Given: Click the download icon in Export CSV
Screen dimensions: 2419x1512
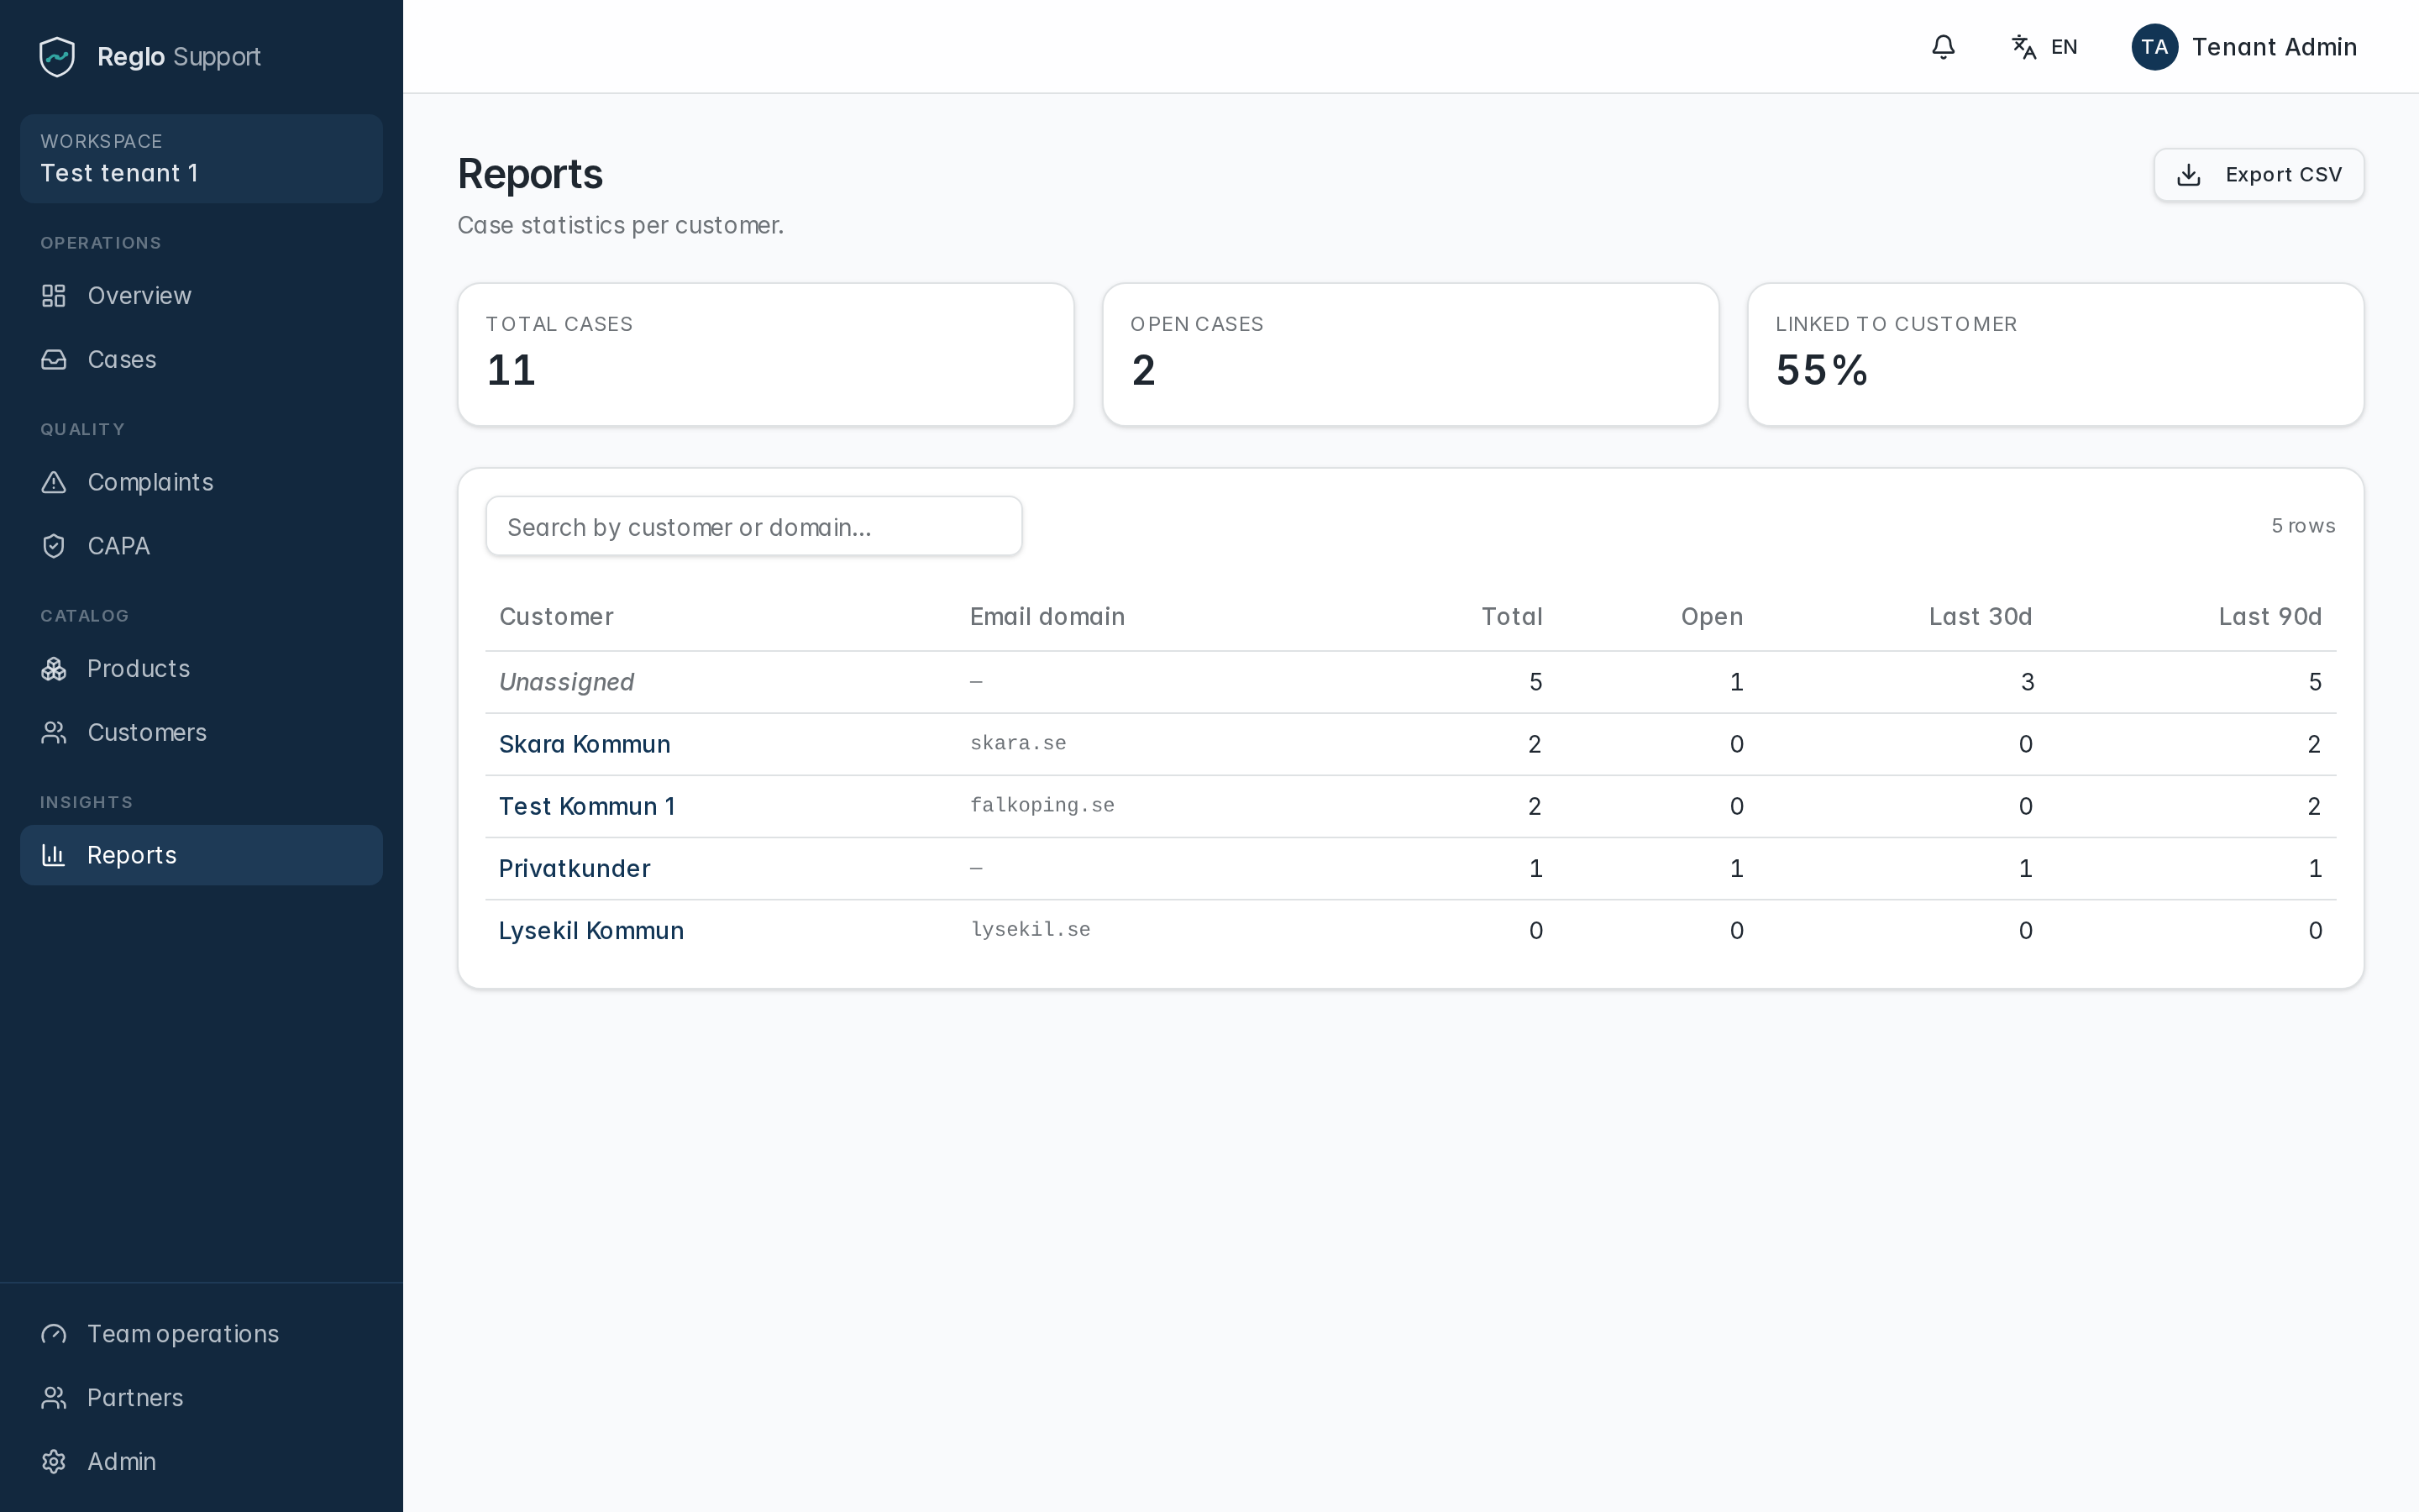Looking at the screenshot, I should pyautogui.click(x=2189, y=175).
